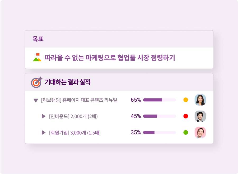The image size is (238, 174).
Task: Open the pink avatar on 회원가입 row
Action: point(200,132)
